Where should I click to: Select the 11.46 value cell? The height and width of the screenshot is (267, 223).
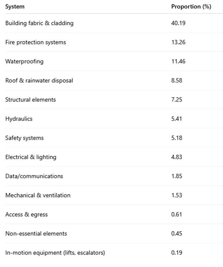point(178,61)
